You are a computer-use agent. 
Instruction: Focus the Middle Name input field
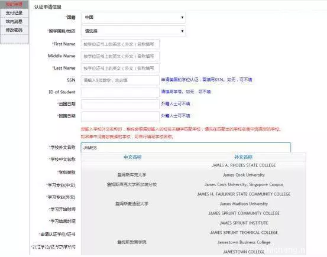[120, 56]
